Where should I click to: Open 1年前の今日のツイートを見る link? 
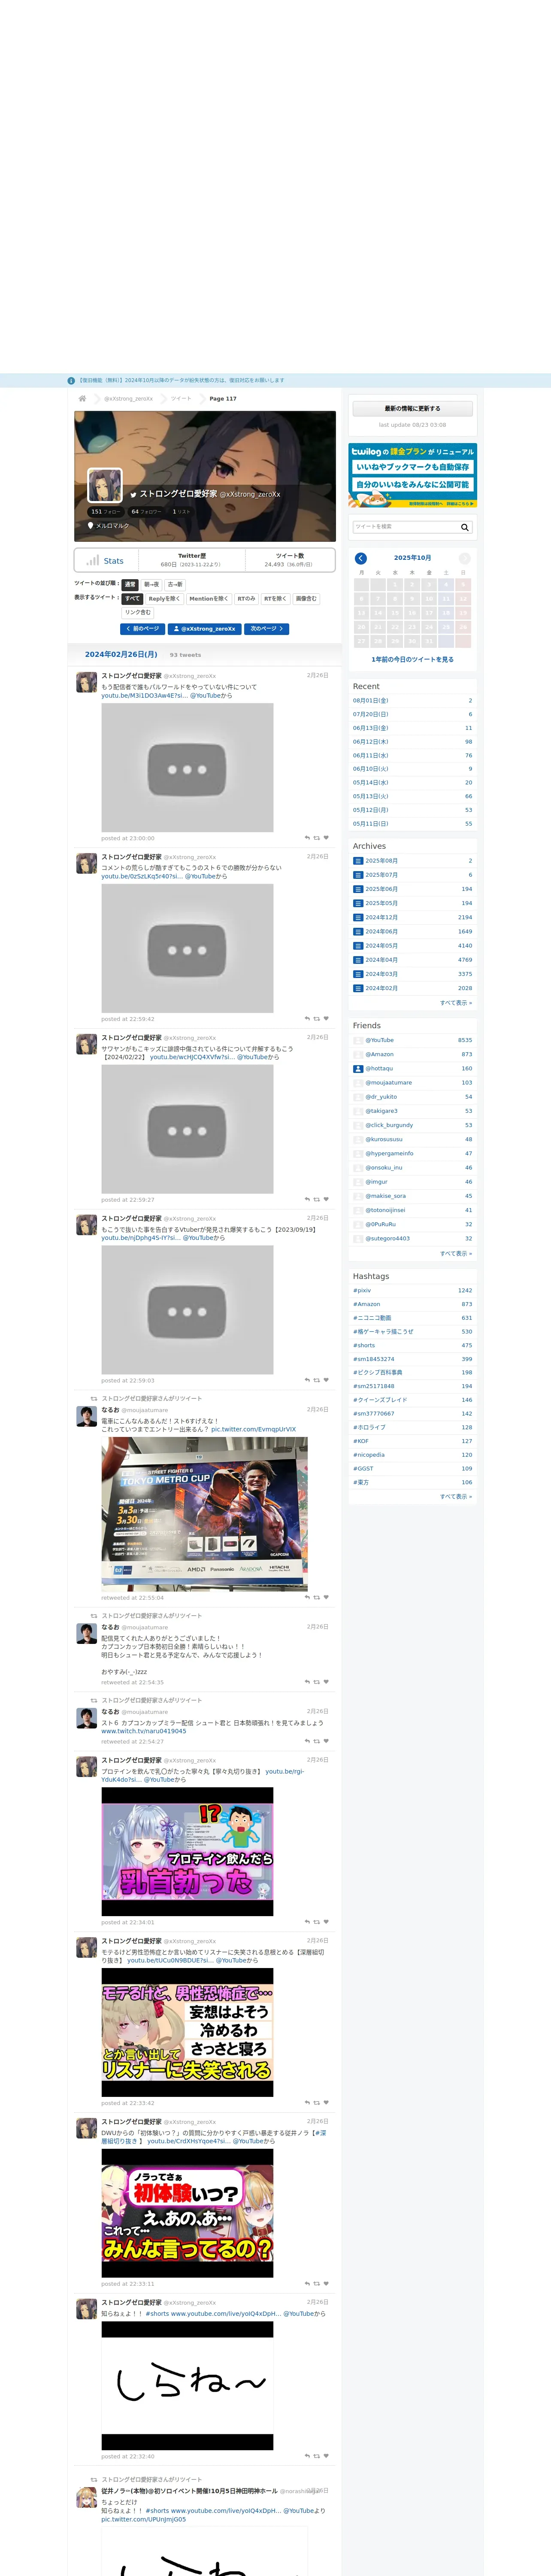tap(412, 659)
